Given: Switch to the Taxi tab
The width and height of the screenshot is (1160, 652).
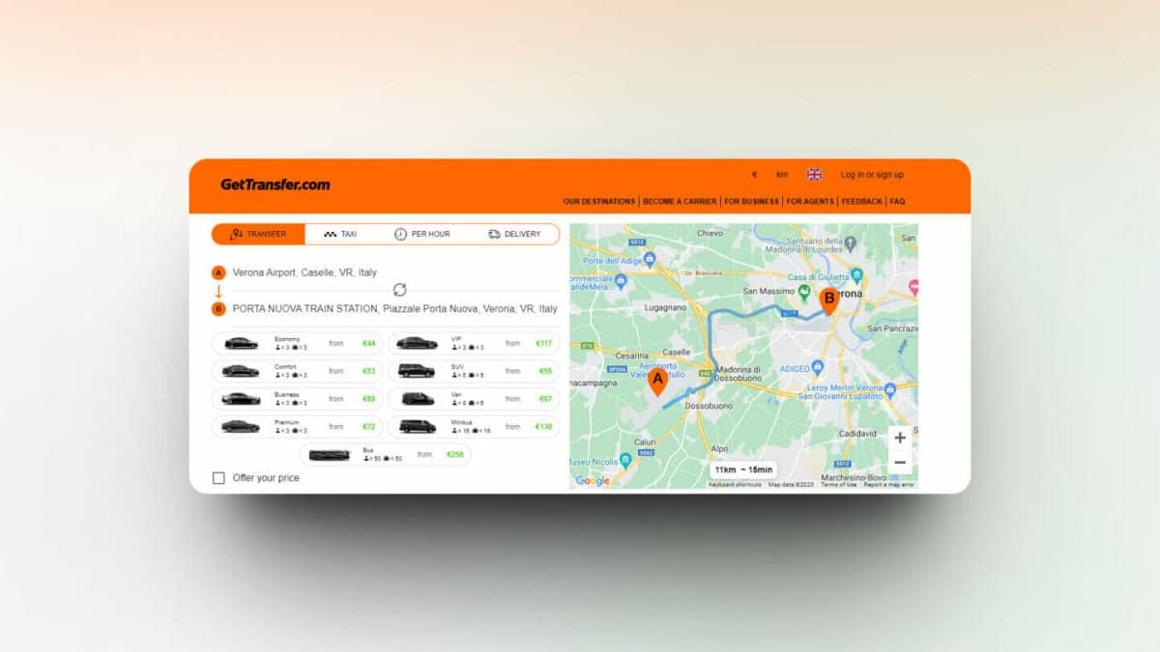Looking at the screenshot, I should click(x=340, y=235).
